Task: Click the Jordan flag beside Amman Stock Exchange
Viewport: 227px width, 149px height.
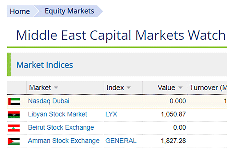Action: 14,141
